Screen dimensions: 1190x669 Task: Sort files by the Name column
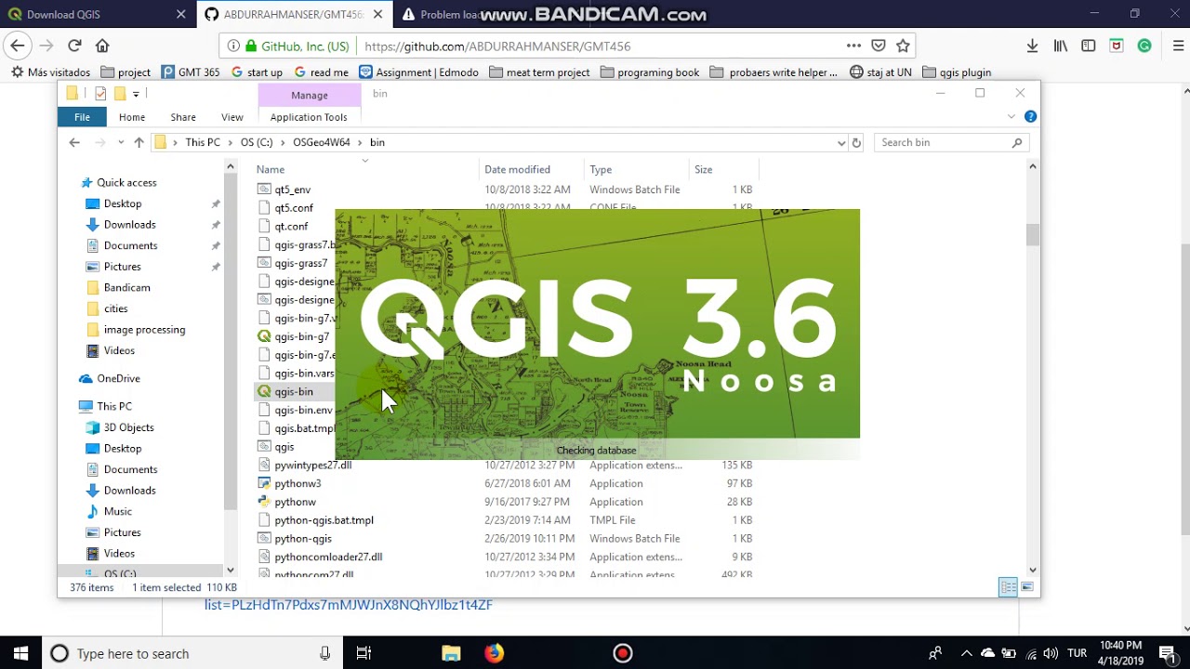(x=271, y=169)
